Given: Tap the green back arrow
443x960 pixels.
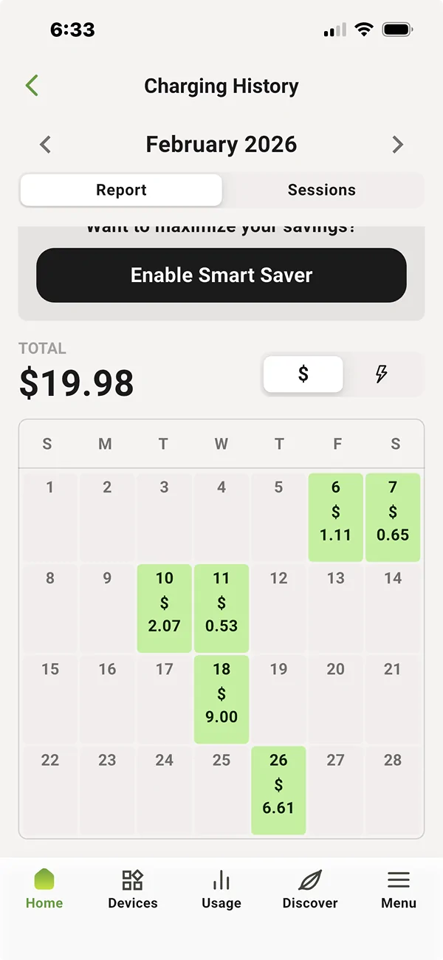Looking at the screenshot, I should tap(32, 86).
